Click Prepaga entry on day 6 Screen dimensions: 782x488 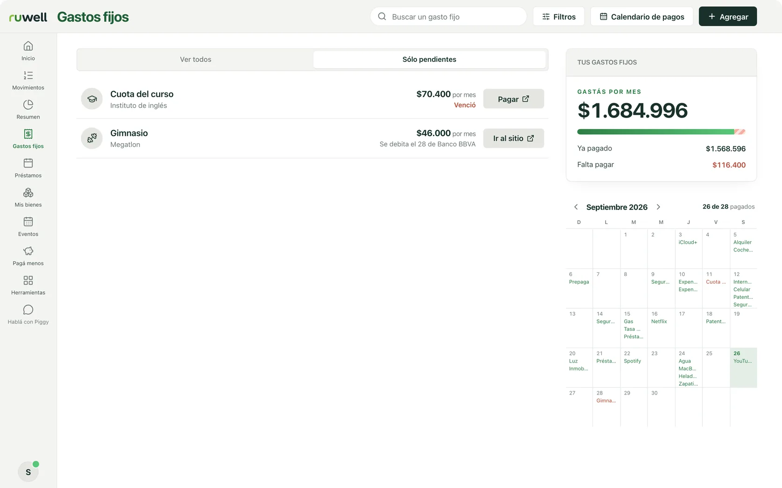pyautogui.click(x=579, y=282)
